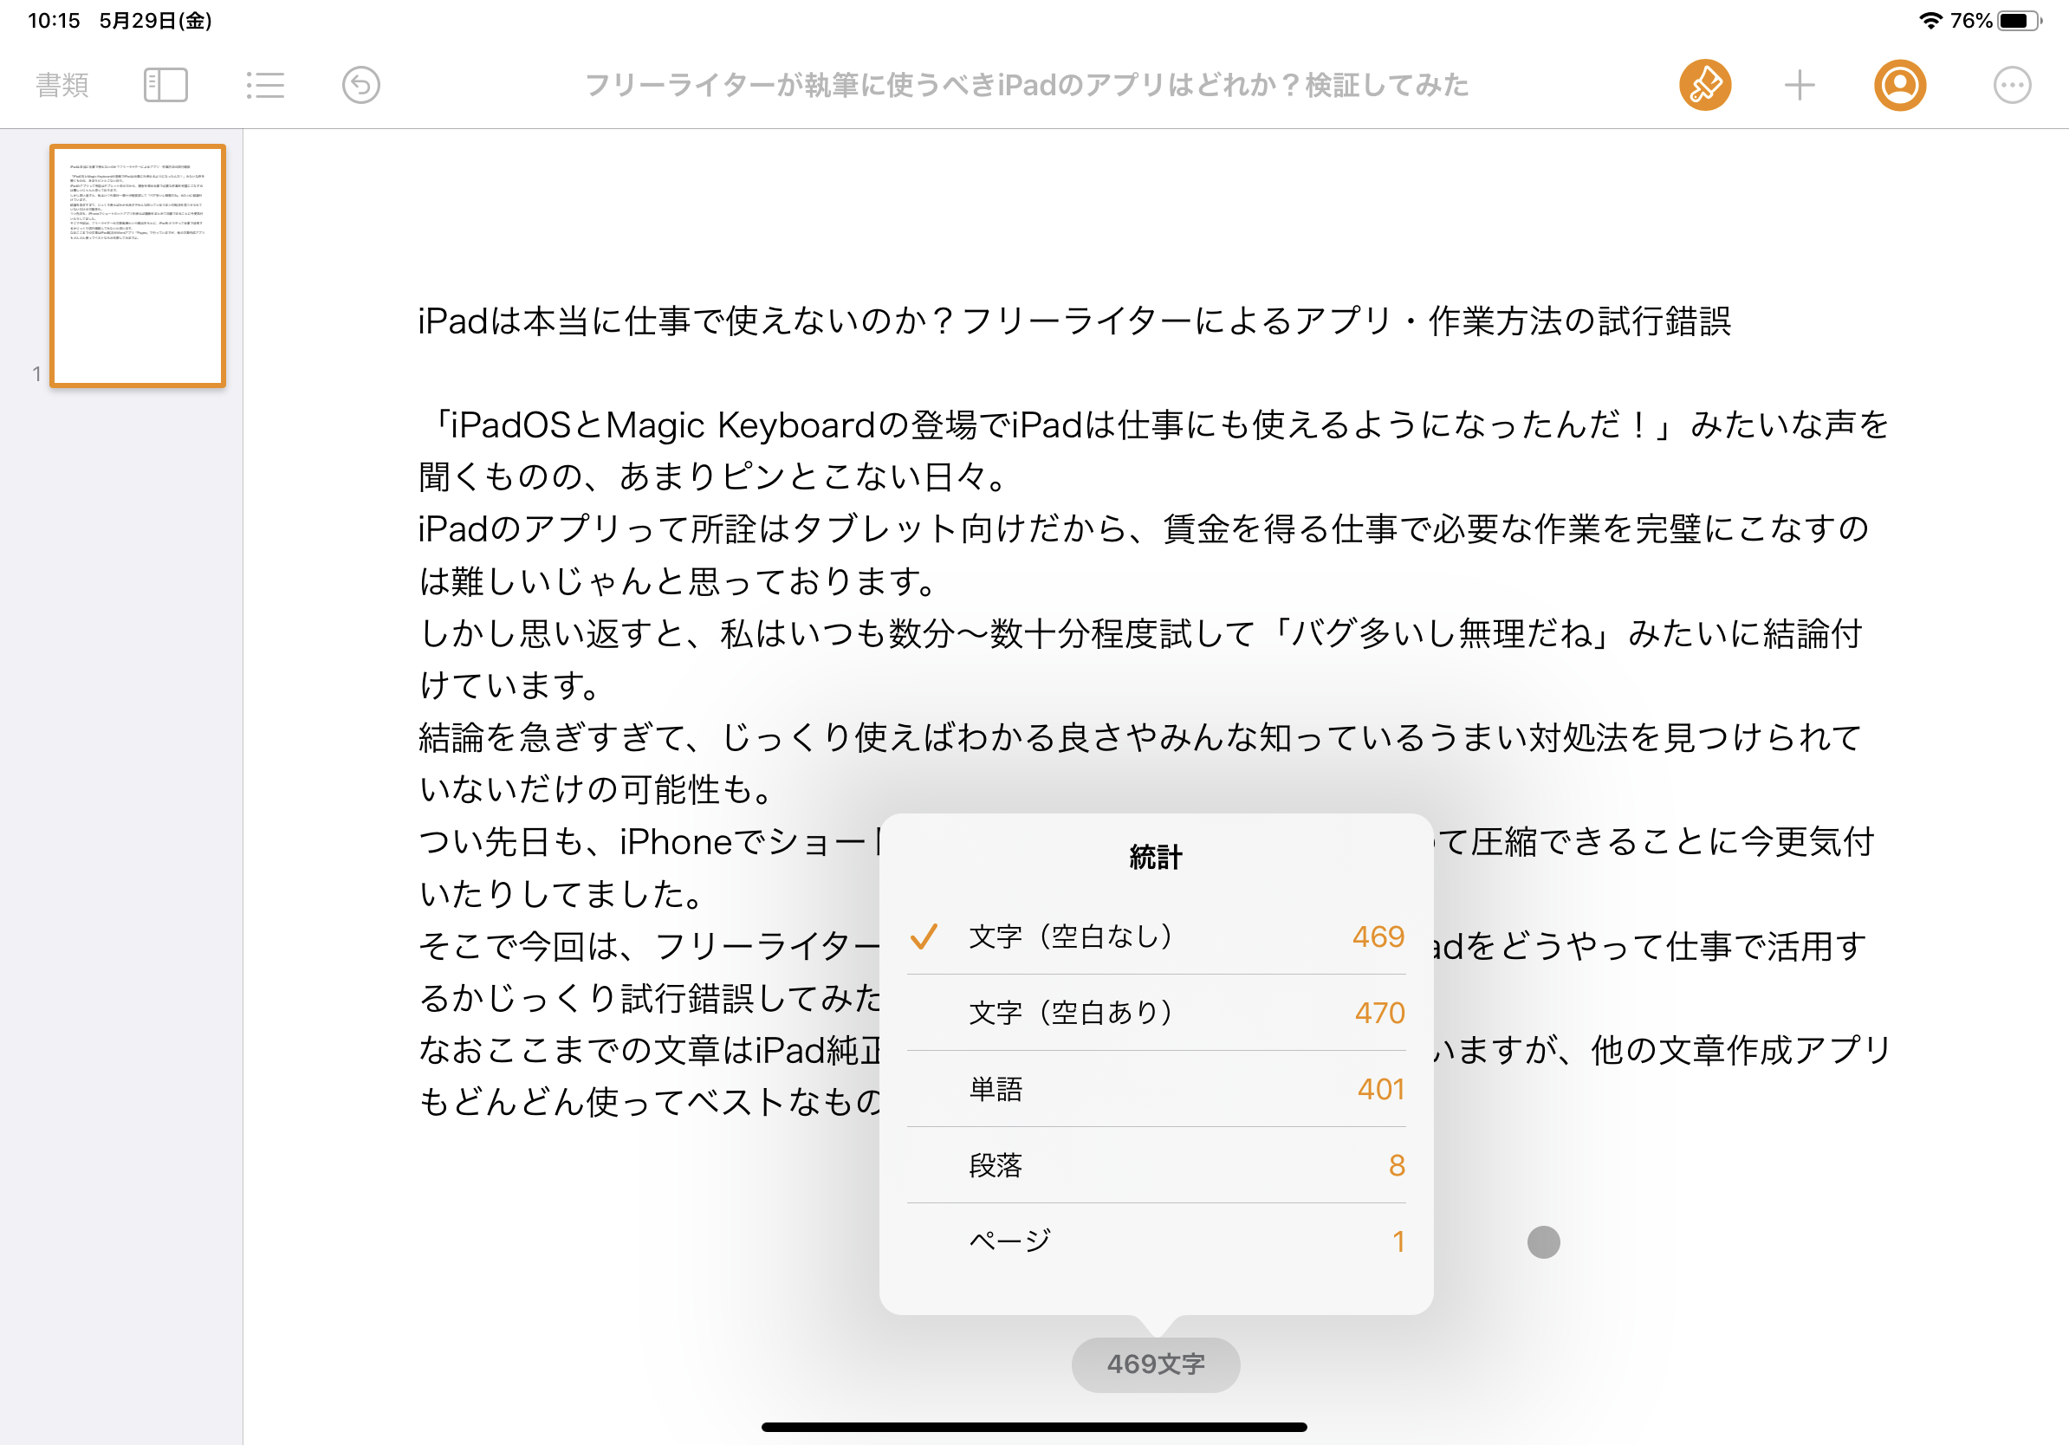Tap the home indicator bar at bottom
Screen dimensions: 2069x1445
point(1034,1426)
